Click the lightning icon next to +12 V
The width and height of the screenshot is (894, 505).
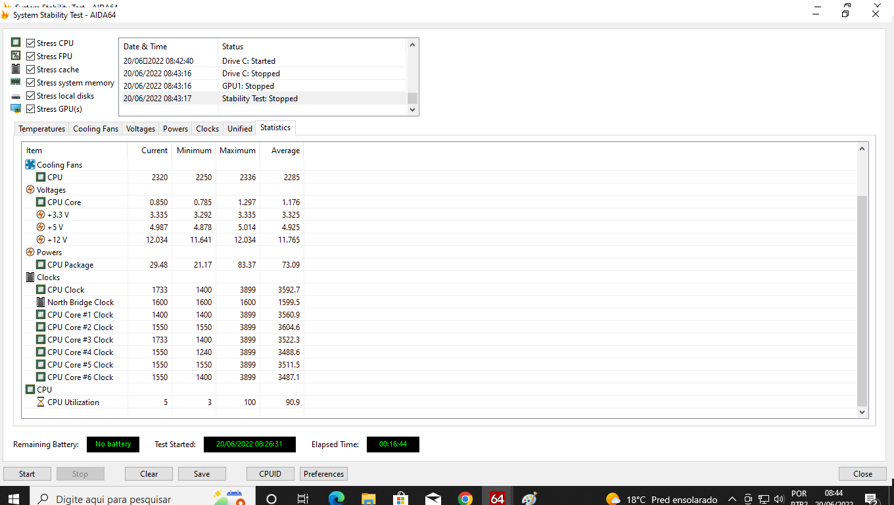[41, 240]
